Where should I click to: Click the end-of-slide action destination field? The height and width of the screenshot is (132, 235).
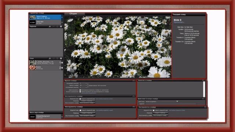(171, 104)
